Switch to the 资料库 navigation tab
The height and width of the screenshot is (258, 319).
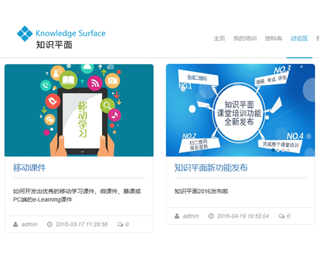pos(274,39)
